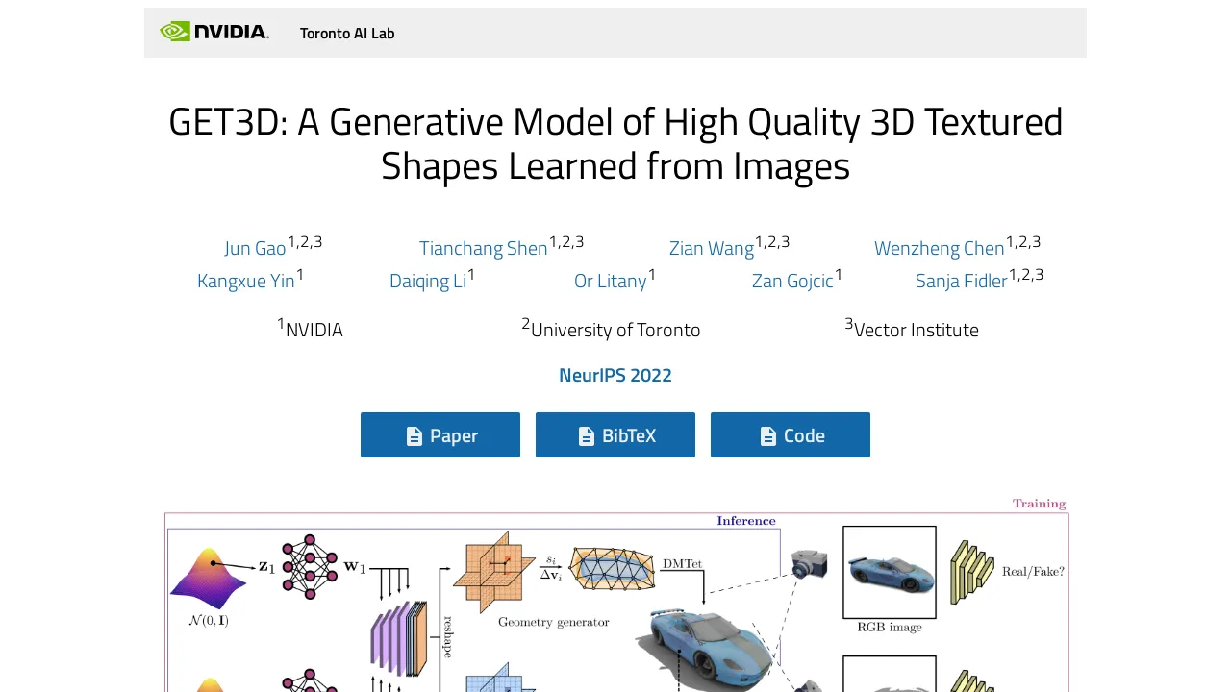Click the paper title heading
This screenshot has height=692, width=1231.
click(615, 142)
